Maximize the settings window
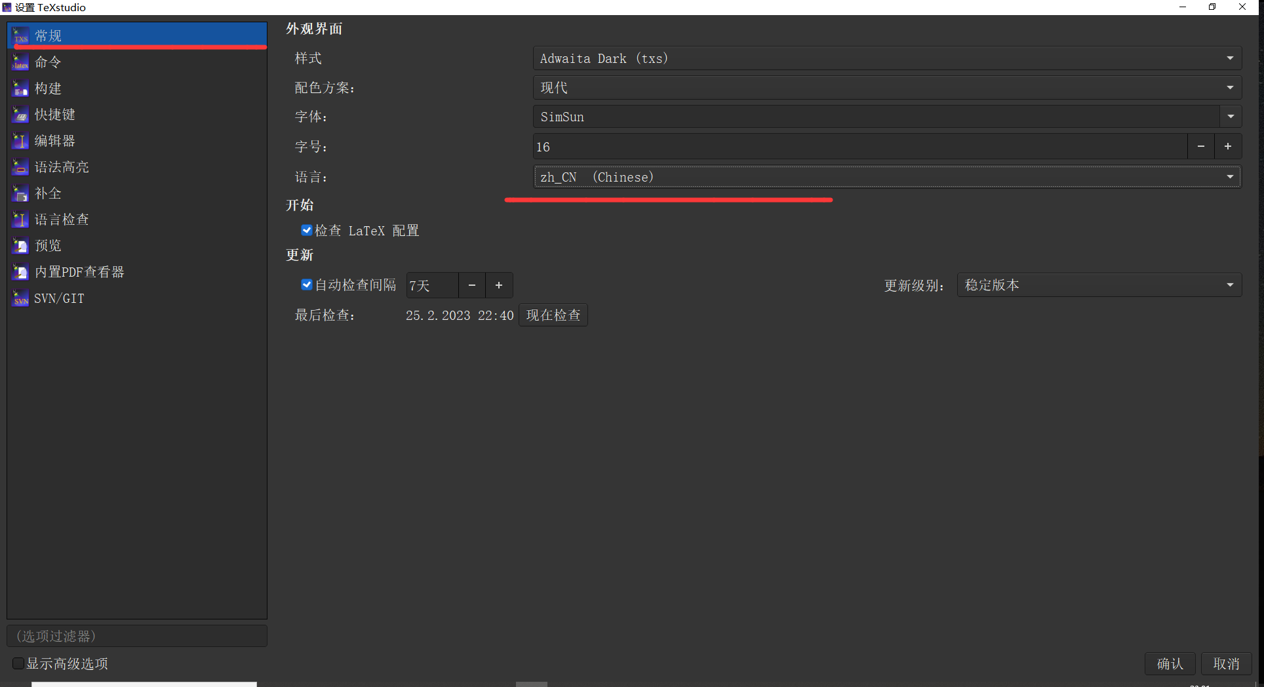This screenshot has width=1264, height=687. pyautogui.click(x=1212, y=7)
